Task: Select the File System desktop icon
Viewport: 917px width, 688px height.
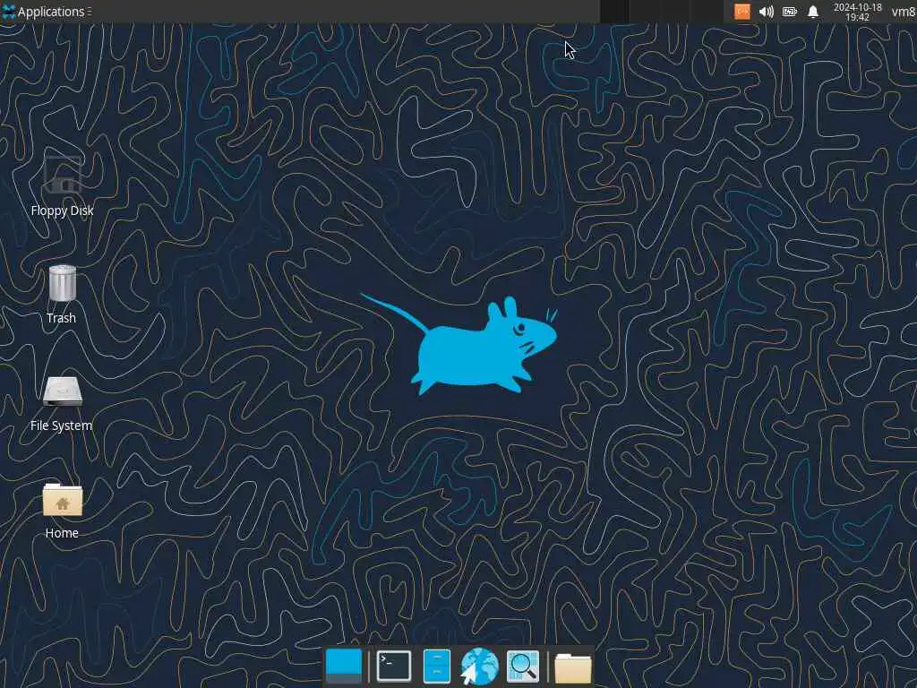Action: [62, 391]
